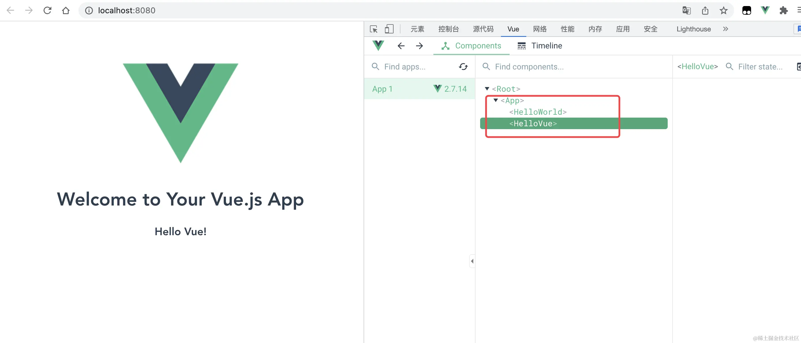Select the HelloWorld component
The image size is (801, 343).
(538, 112)
